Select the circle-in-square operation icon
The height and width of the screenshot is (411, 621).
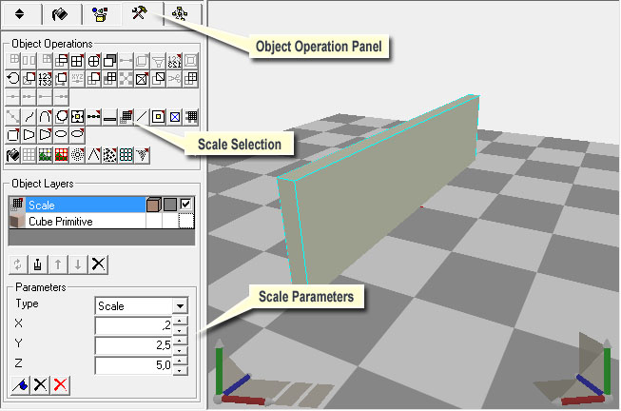61,116
